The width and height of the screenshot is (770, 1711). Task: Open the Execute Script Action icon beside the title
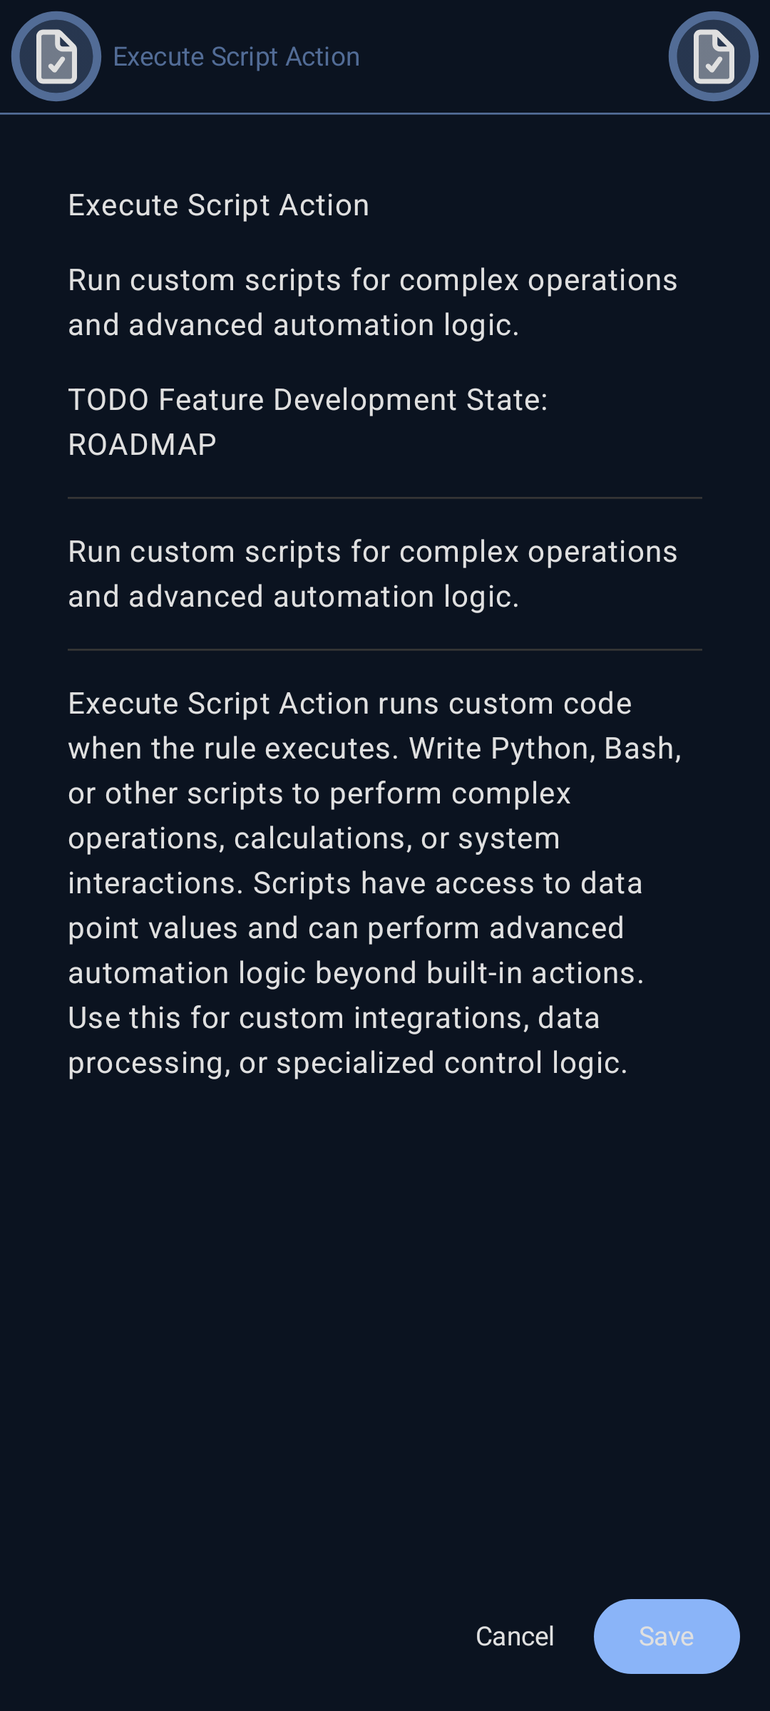[55, 57]
